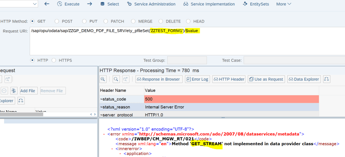The height and width of the screenshot is (157, 345).
Task: Open the command field dropdown at top-left
Action: 35,4
